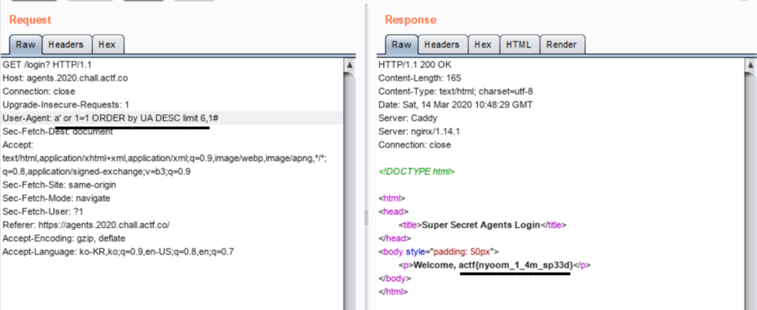Click the User-Agent SQL injection line
Image resolution: width=757 pixels, height=310 pixels.
point(111,118)
